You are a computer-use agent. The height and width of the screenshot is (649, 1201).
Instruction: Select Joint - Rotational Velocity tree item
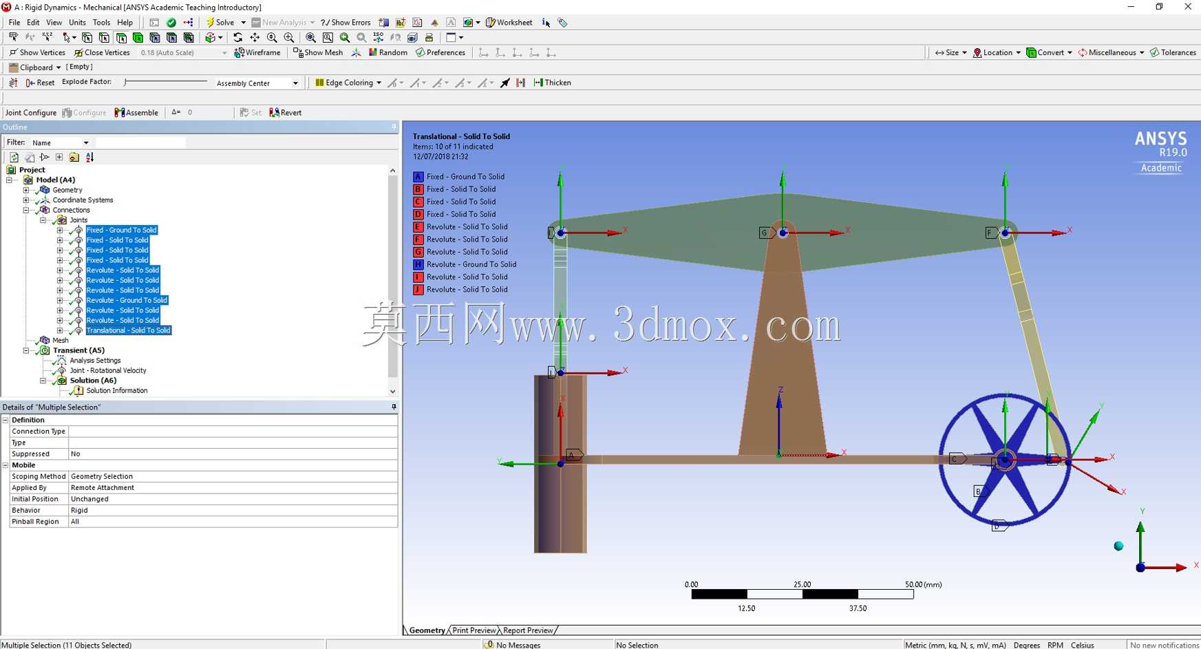108,370
